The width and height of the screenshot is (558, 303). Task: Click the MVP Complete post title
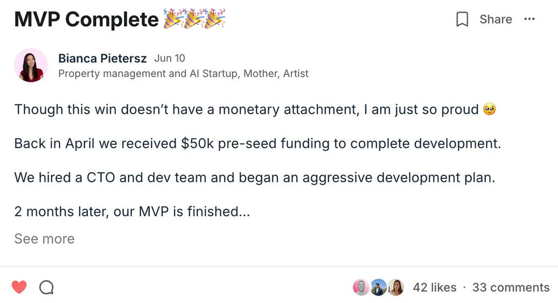[x=86, y=19]
